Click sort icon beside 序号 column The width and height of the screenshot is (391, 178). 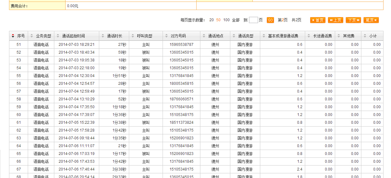click(x=13, y=36)
